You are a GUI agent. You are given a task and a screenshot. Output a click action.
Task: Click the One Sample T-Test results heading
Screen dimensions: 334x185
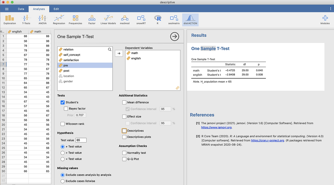[210, 48]
